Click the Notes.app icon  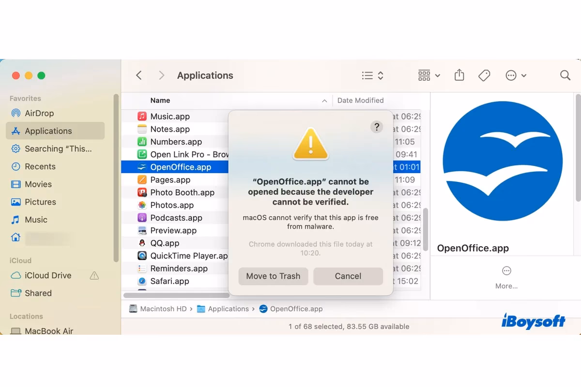pos(142,129)
